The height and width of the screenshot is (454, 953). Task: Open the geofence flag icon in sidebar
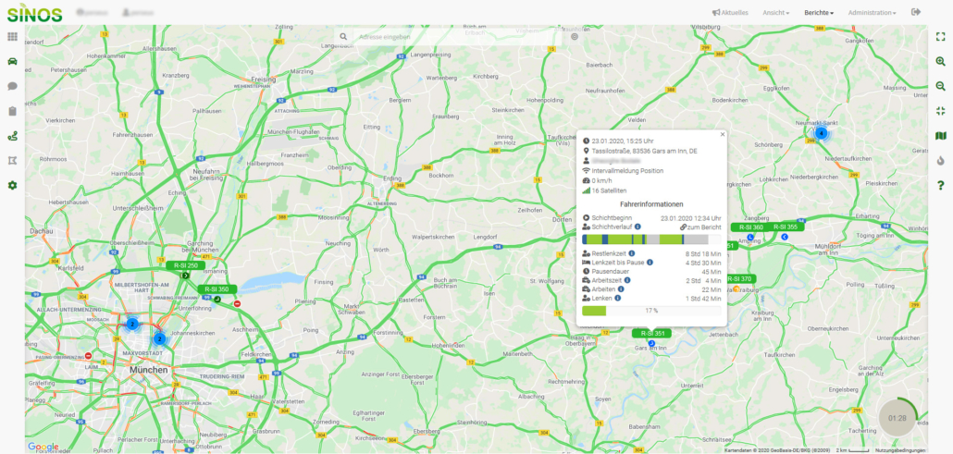(x=12, y=161)
